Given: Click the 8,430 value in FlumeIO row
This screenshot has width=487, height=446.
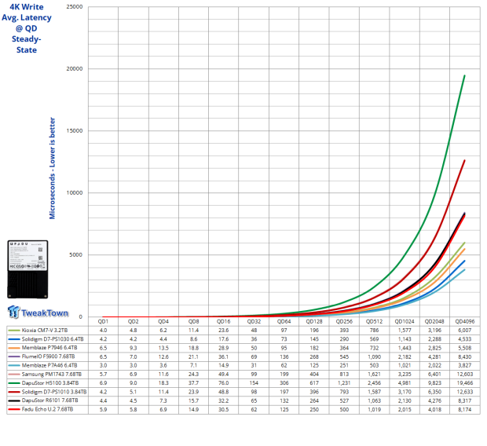Looking at the screenshot, I should pos(465,356).
